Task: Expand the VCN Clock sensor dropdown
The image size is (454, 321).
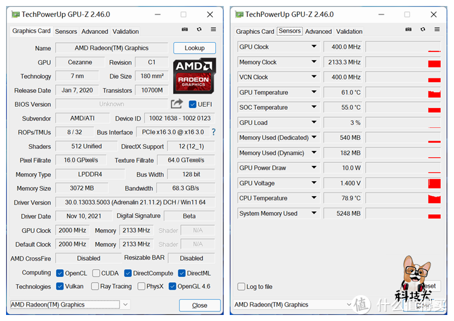Action: tap(314, 77)
